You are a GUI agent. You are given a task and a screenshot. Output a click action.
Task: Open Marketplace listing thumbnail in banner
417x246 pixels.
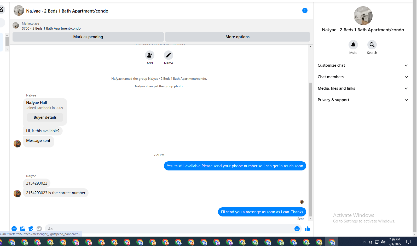(x=16, y=25)
